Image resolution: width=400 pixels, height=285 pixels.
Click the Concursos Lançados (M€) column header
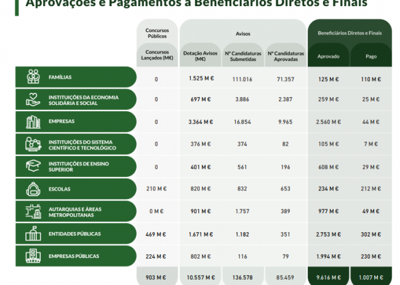[157, 55]
